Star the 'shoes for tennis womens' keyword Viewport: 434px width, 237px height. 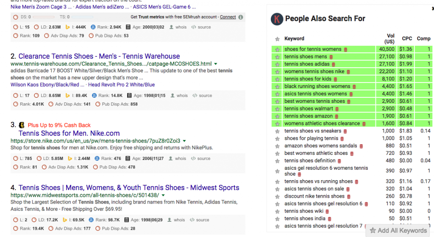(x=277, y=50)
